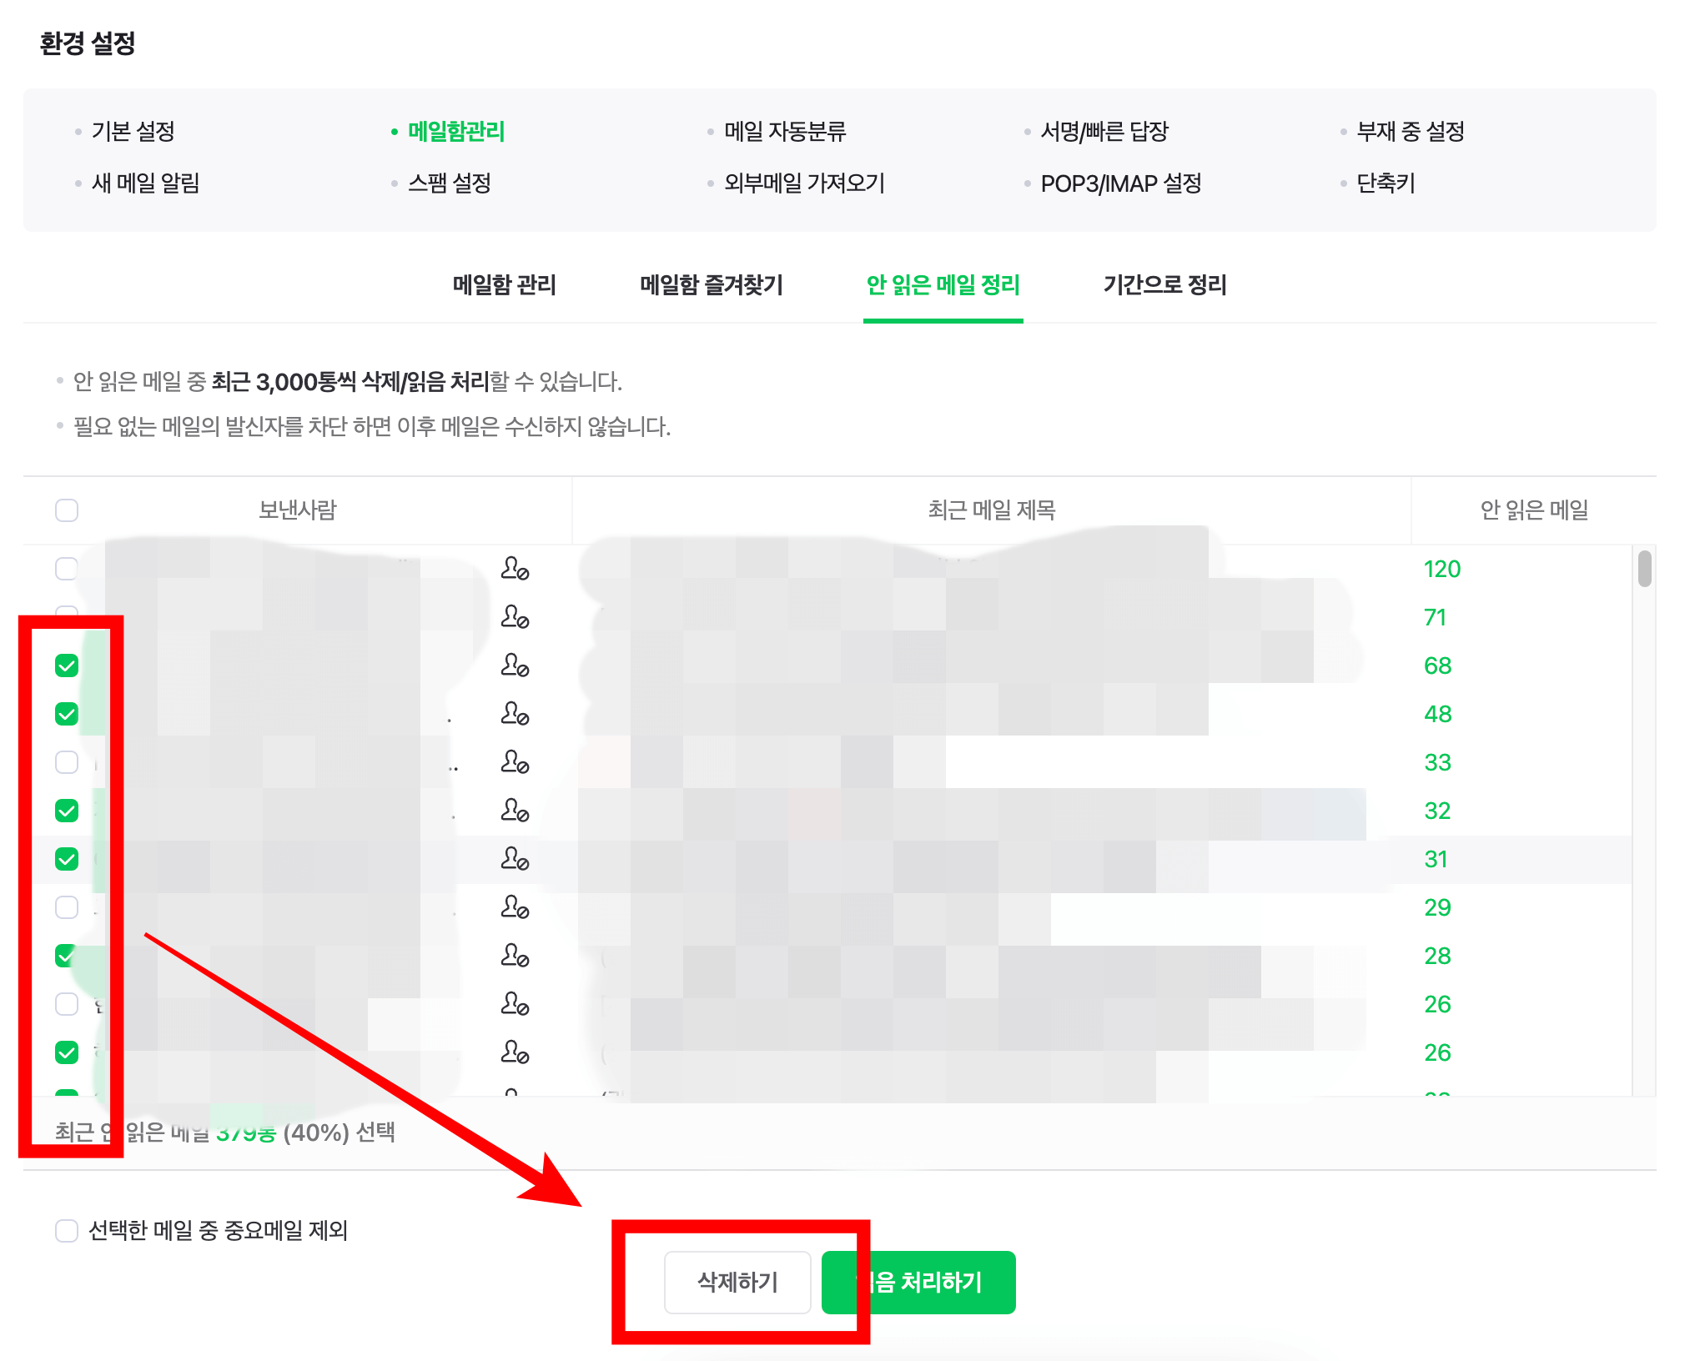Block sender icon in the 68-unread row
This screenshot has width=1705, height=1361.
515,665
